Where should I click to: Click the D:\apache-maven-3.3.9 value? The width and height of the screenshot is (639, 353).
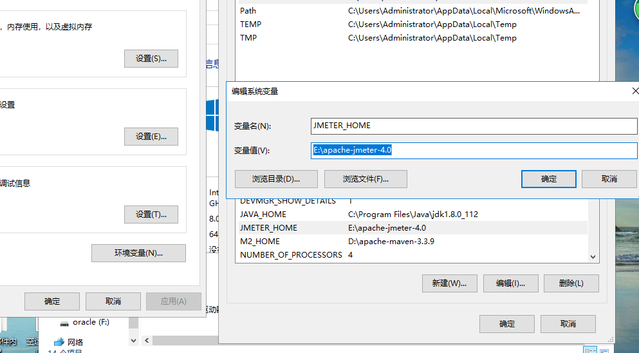(x=391, y=241)
